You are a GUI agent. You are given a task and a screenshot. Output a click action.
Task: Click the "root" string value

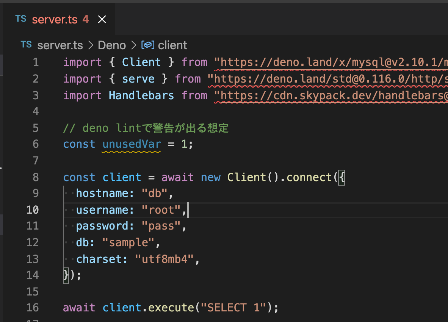pyautogui.click(x=161, y=210)
